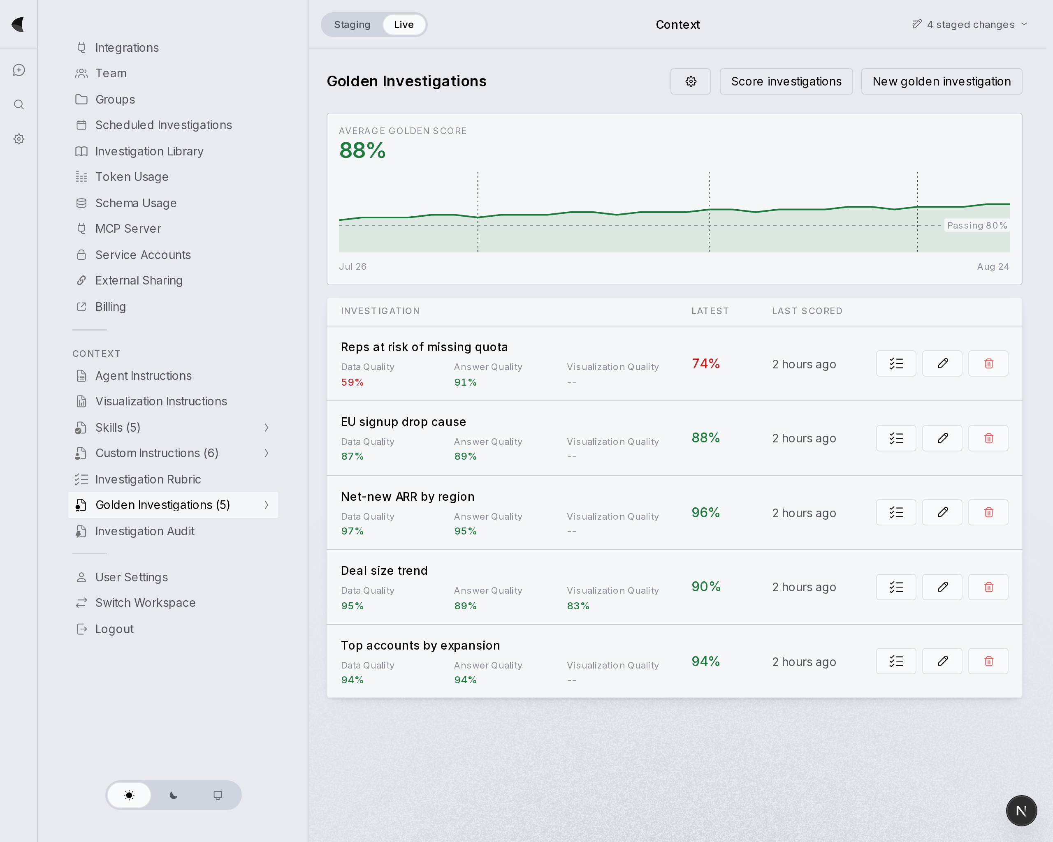The height and width of the screenshot is (842, 1053).
Task: View checklist for Net-new ARR by region
Action: tap(896, 513)
